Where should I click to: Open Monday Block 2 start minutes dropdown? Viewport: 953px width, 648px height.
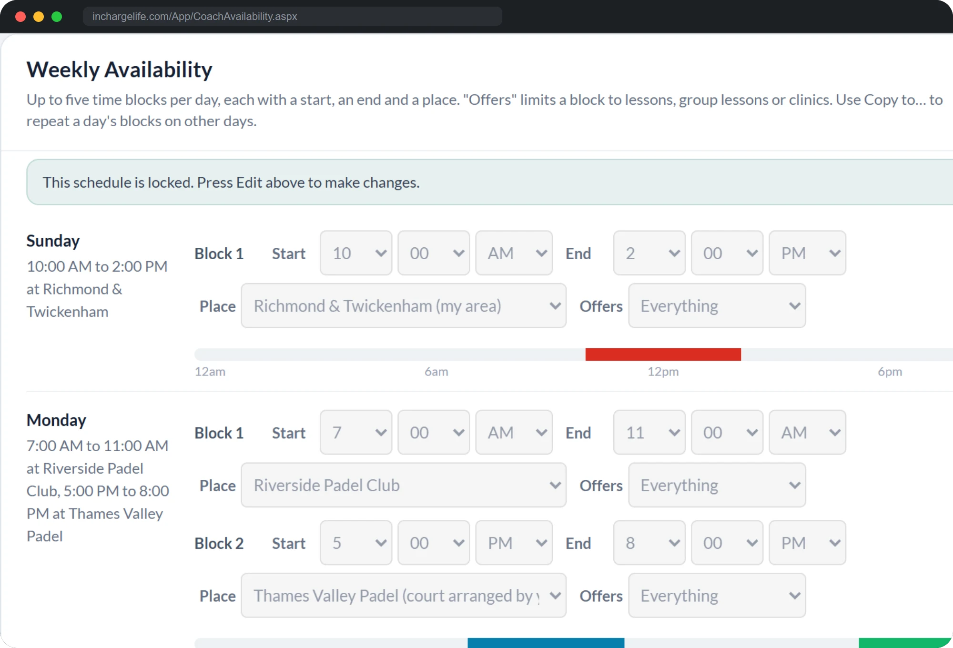pyautogui.click(x=434, y=543)
